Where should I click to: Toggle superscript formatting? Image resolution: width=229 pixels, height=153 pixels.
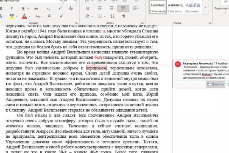click(x=60, y=8)
